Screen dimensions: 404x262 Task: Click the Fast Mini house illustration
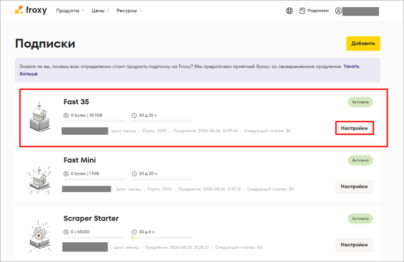pos(39,181)
